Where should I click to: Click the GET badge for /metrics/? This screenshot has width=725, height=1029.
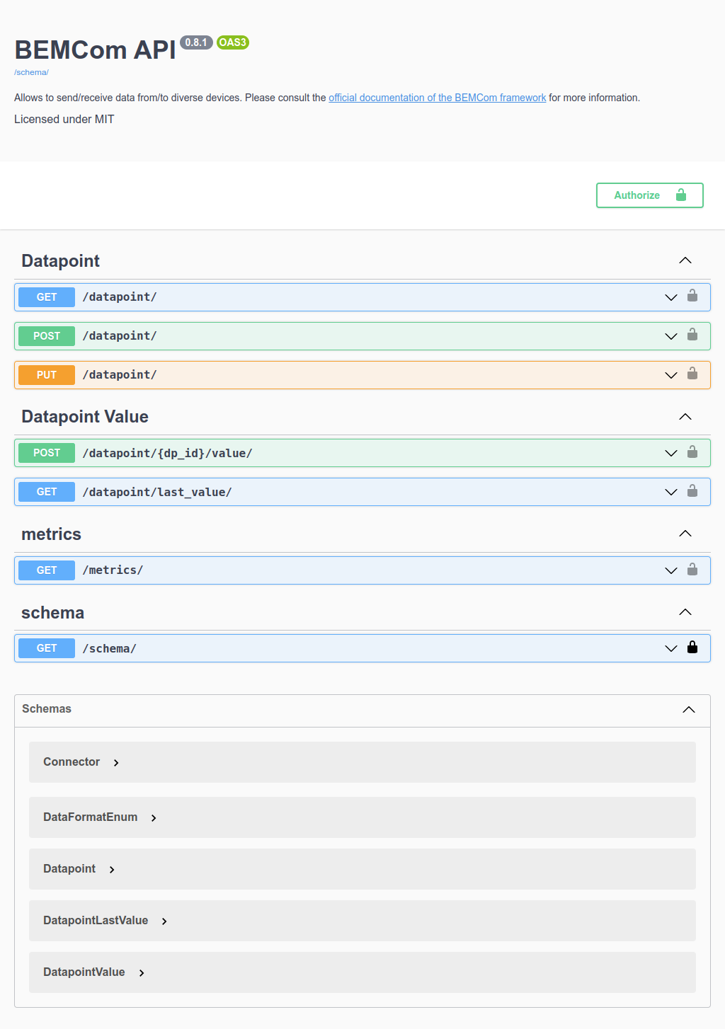[x=47, y=570]
